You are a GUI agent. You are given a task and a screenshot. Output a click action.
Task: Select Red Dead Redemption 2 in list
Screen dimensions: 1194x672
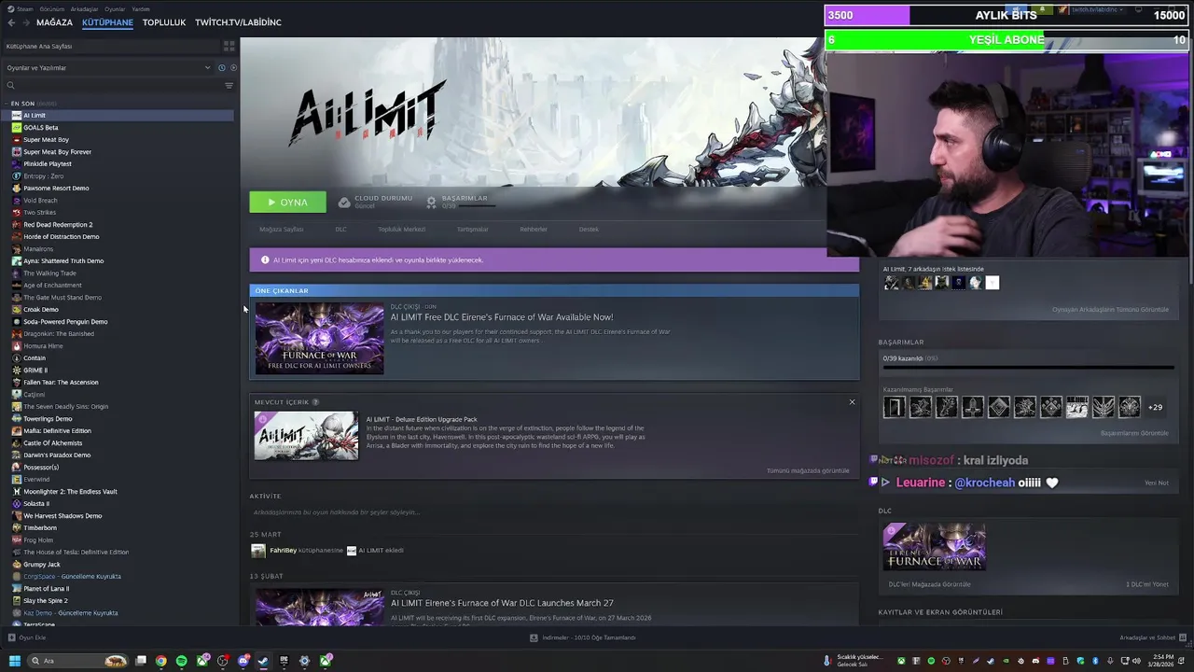click(58, 224)
